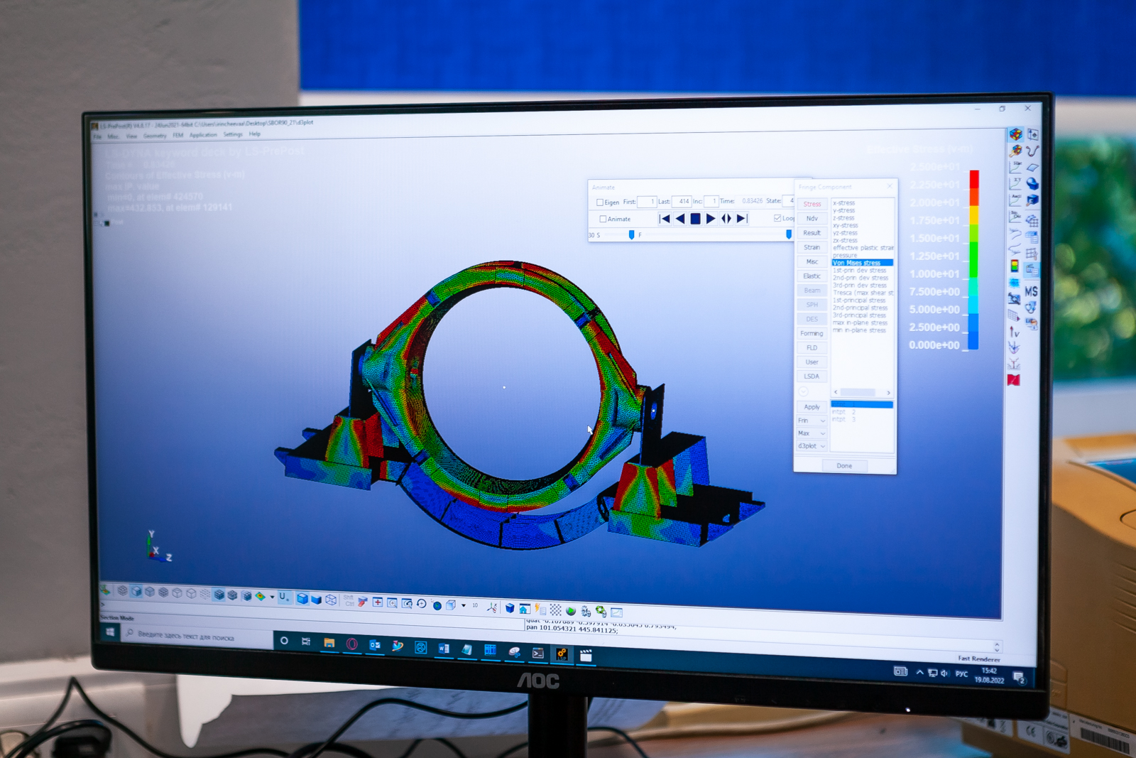Select Tresca max shear stress component
The height and width of the screenshot is (758, 1136).
pyautogui.click(x=863, y=293)
